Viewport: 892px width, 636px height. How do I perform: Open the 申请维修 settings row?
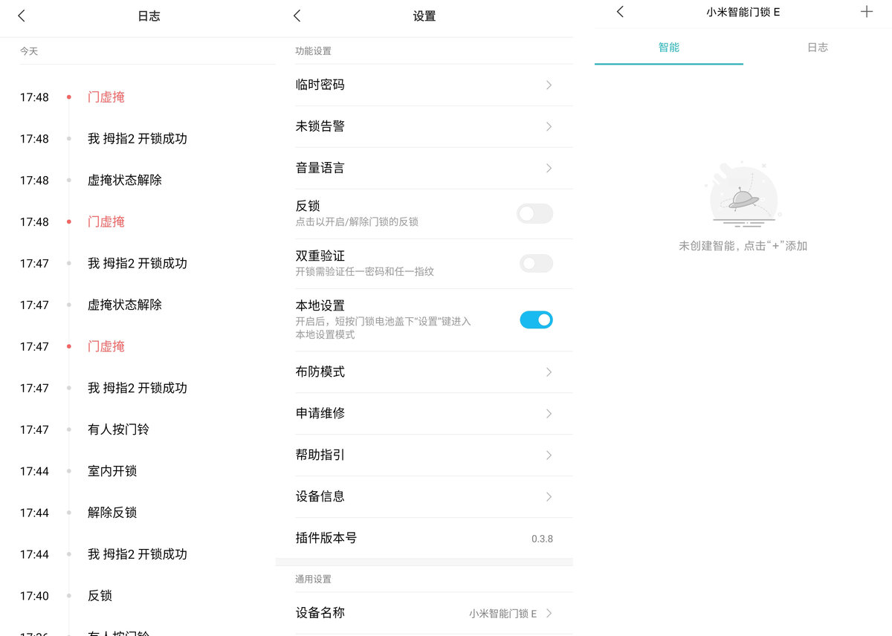click(x=424, y=413)
